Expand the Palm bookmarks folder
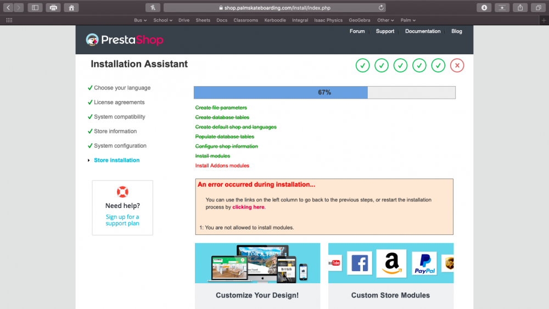The width and height of the screenshot is (549, 309). pyautogui.click(x=408, y=20)
